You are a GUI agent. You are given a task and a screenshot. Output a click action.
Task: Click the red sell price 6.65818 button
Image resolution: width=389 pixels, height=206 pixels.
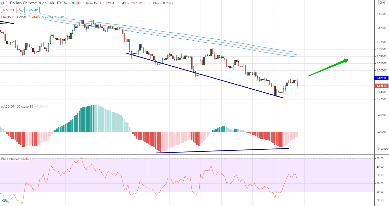click(9, 10)
